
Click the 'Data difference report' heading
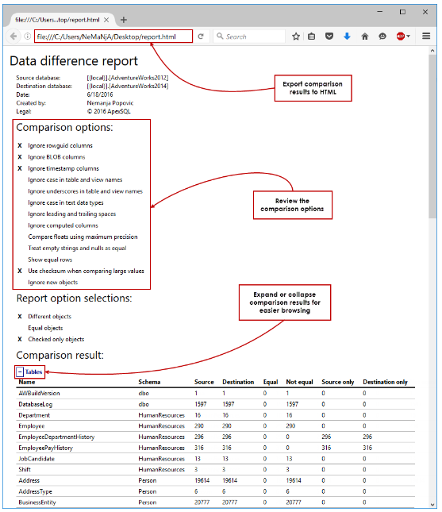pos(74,61)
